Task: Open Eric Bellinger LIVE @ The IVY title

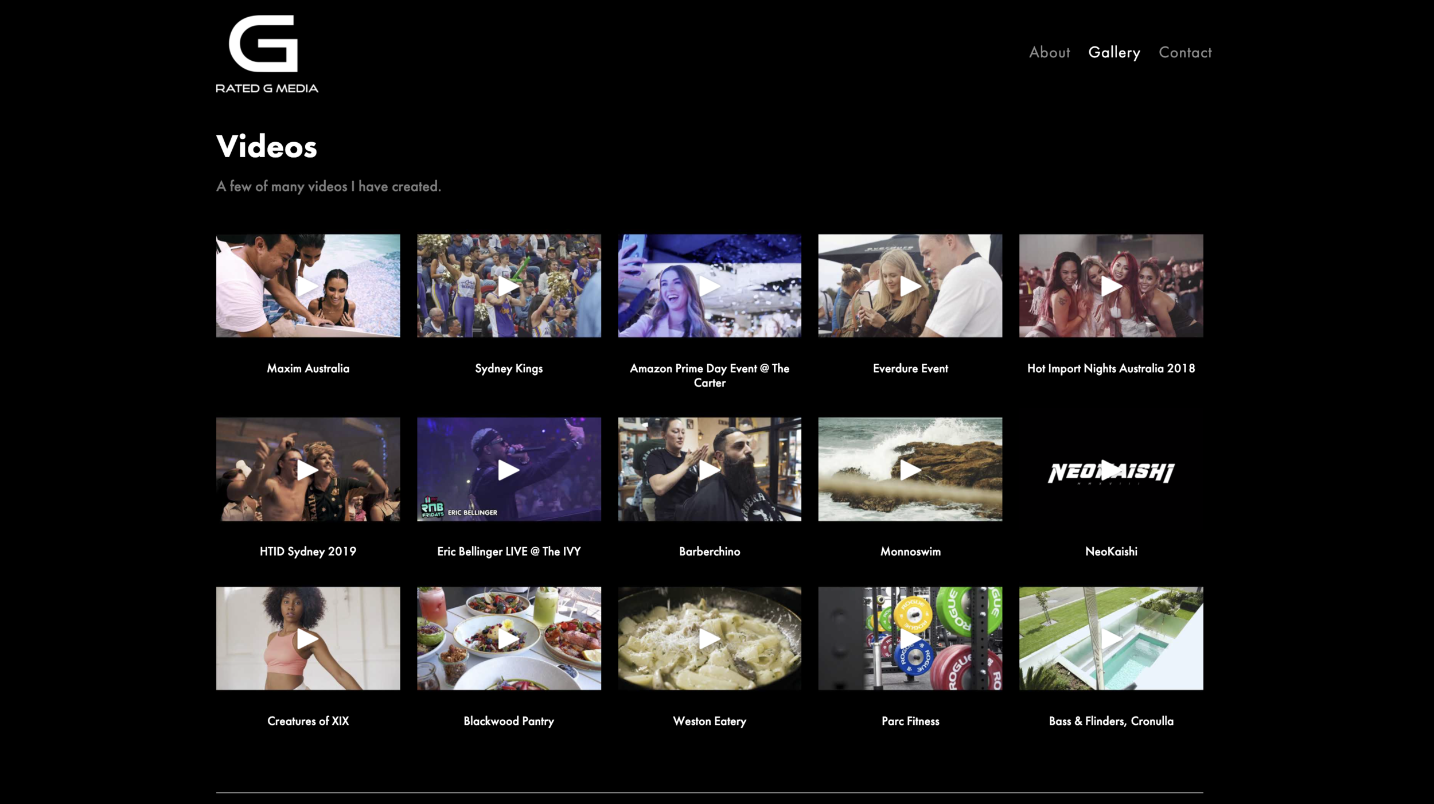Action: [509, 552]
